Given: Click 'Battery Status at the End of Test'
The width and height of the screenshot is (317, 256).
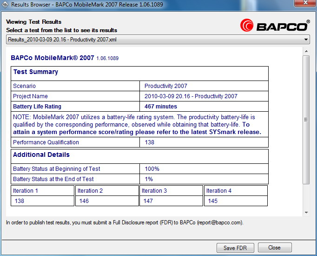Looking at the screenshot, I should click(53, 179).
